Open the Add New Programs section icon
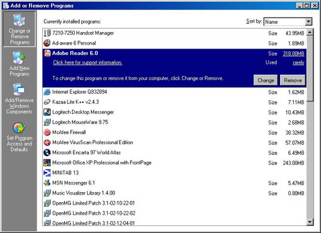This screenshot has height=233, width=321. (19, 58)
